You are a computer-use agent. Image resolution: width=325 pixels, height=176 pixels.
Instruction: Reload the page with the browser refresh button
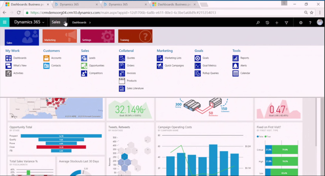tap(19, 13)
